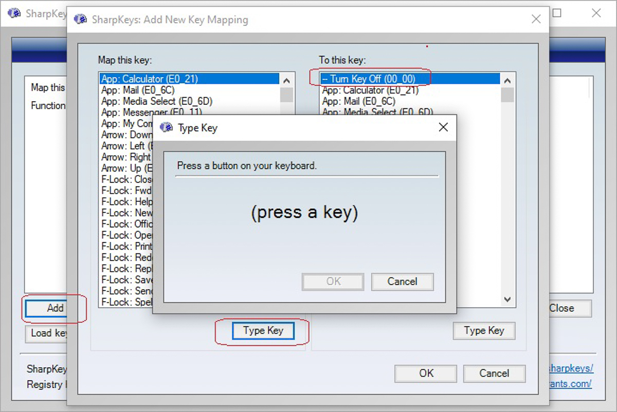Close the SharpKeys main window
The height and width of the screenshot is (412, 617).
pyautogui.click(x=596, y=13)
